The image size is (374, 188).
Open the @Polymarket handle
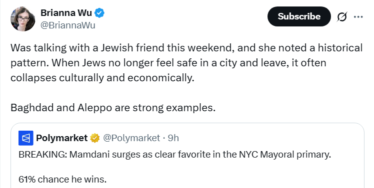(x=131, y=138)
